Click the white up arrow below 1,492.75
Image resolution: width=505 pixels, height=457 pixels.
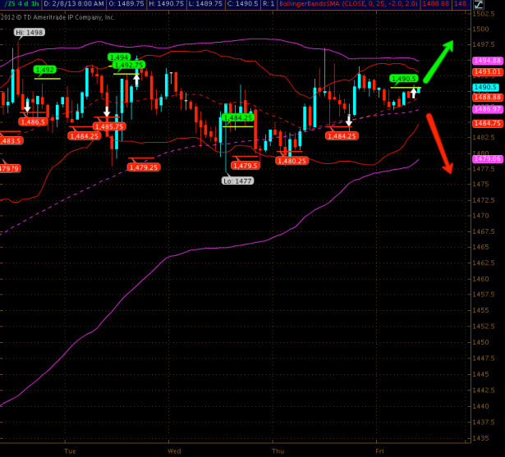point(136,80)
